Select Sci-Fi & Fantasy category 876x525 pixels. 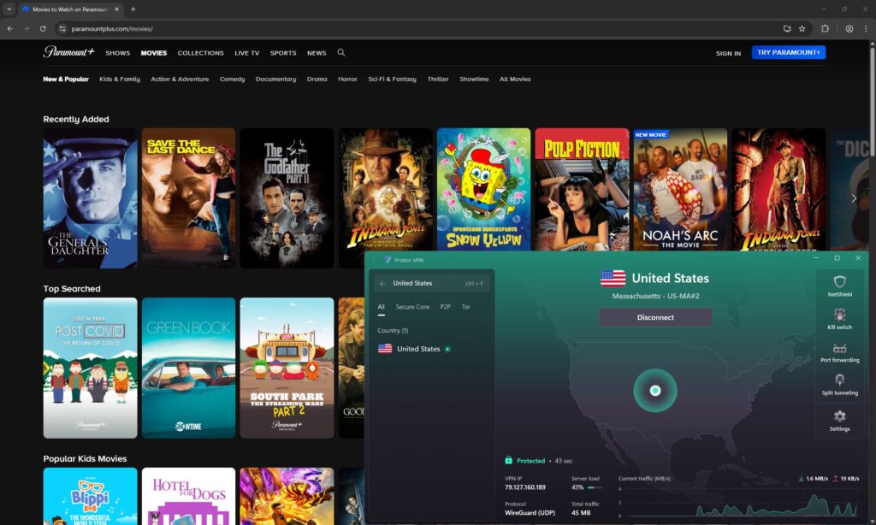click(x=392, y=80)
